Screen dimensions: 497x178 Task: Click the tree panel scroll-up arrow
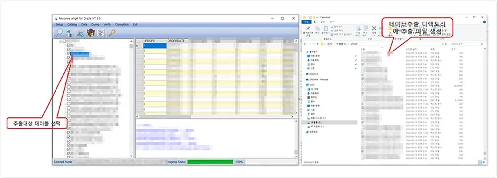coord(132,41)
